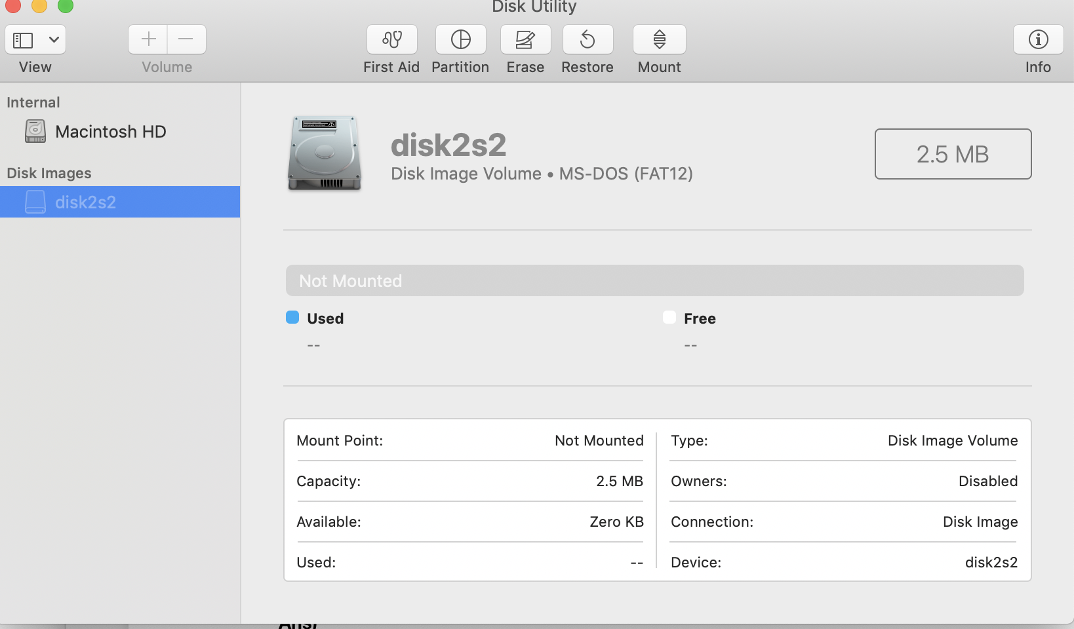Click the yellow minimize window button

pos(39,5)
